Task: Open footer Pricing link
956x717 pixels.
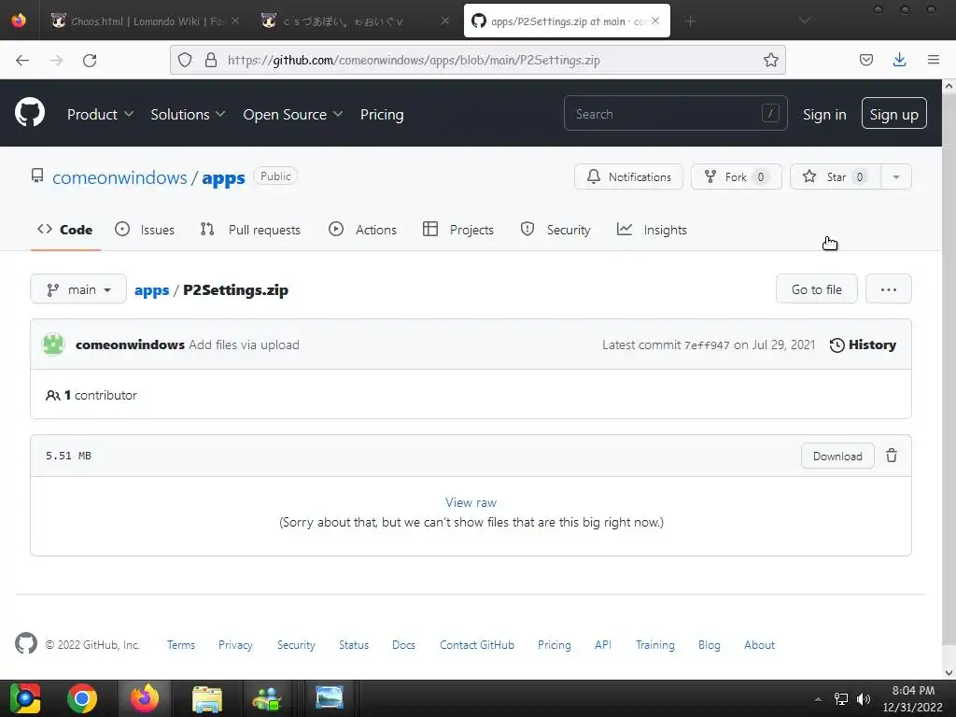Action: pyautogui.click(x=555, y=644)
